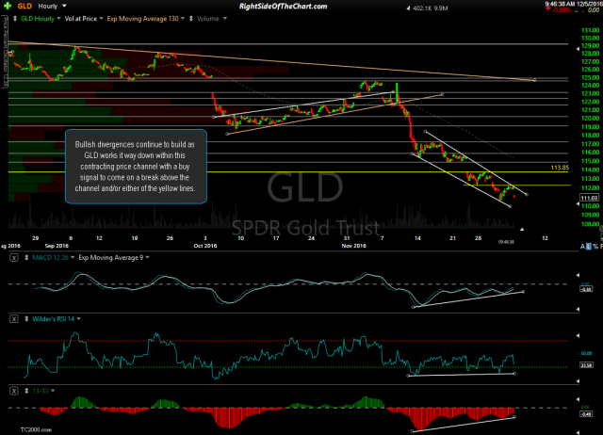
Task: Click reorder arrows next to Wilder's RSI
Action: point(26,319)
